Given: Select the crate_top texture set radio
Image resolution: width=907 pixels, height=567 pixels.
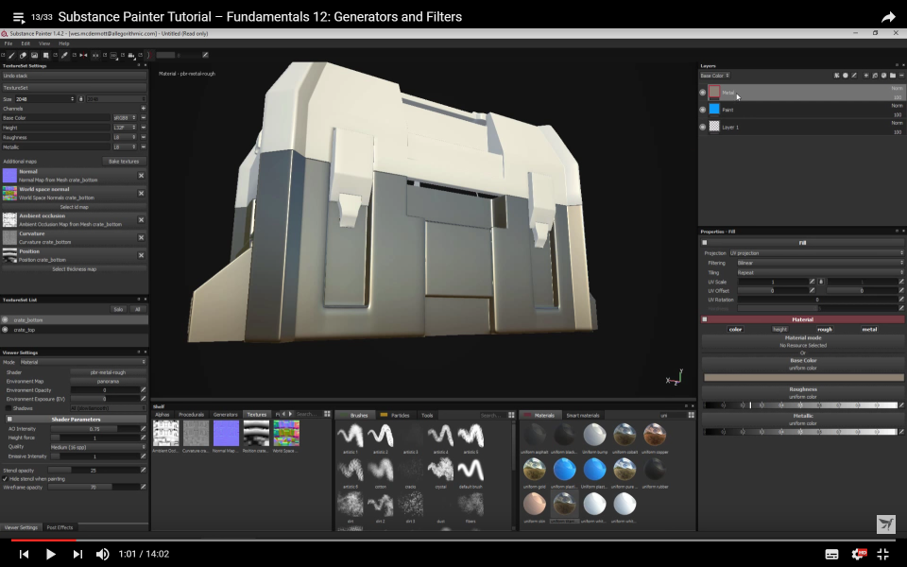Looking at the screenshot, I should [6, 330].
